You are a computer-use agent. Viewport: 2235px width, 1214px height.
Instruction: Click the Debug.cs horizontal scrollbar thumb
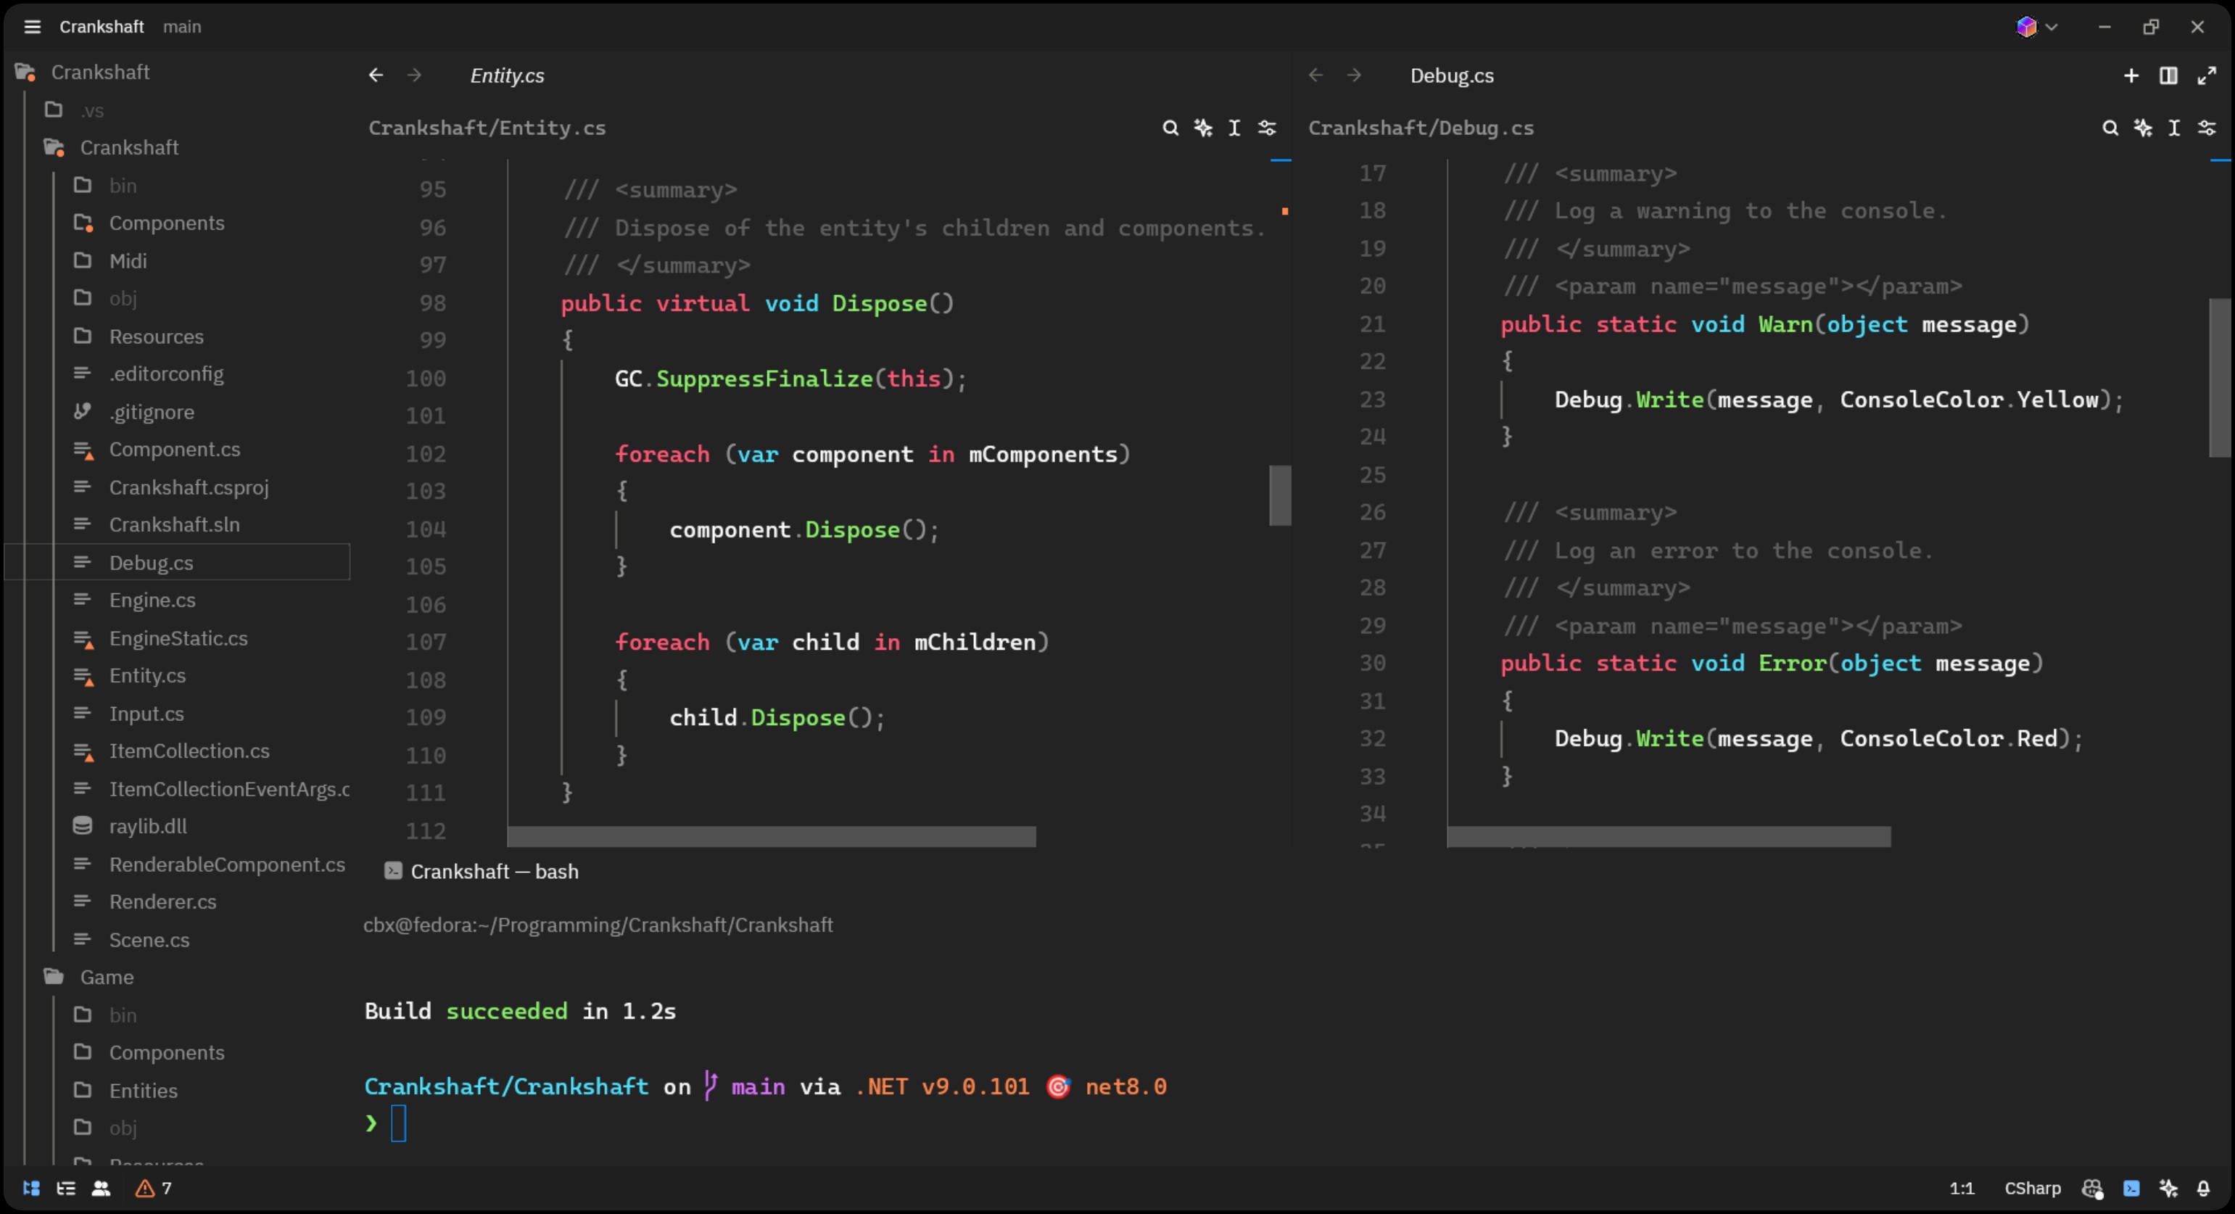(1669, 836)
